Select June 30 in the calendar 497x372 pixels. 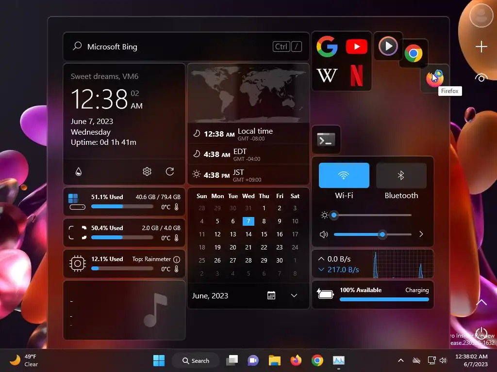pos(279,260)
